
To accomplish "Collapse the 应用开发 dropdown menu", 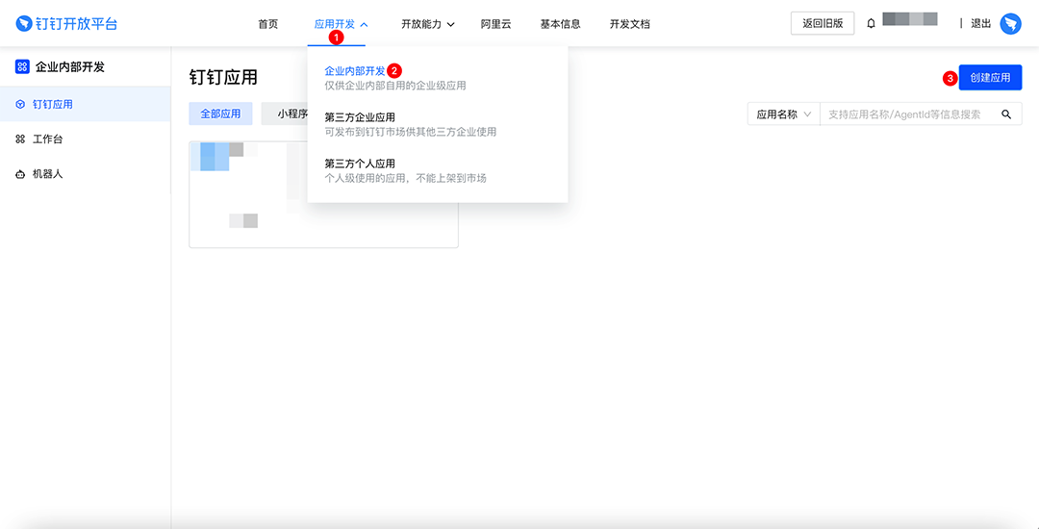I will pos(341,24).
